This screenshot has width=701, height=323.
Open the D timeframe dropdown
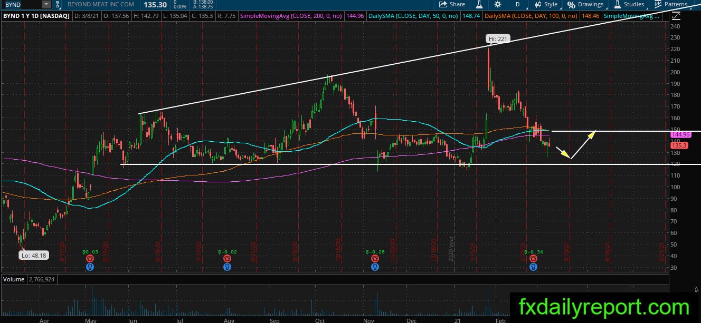click(517, 4)
